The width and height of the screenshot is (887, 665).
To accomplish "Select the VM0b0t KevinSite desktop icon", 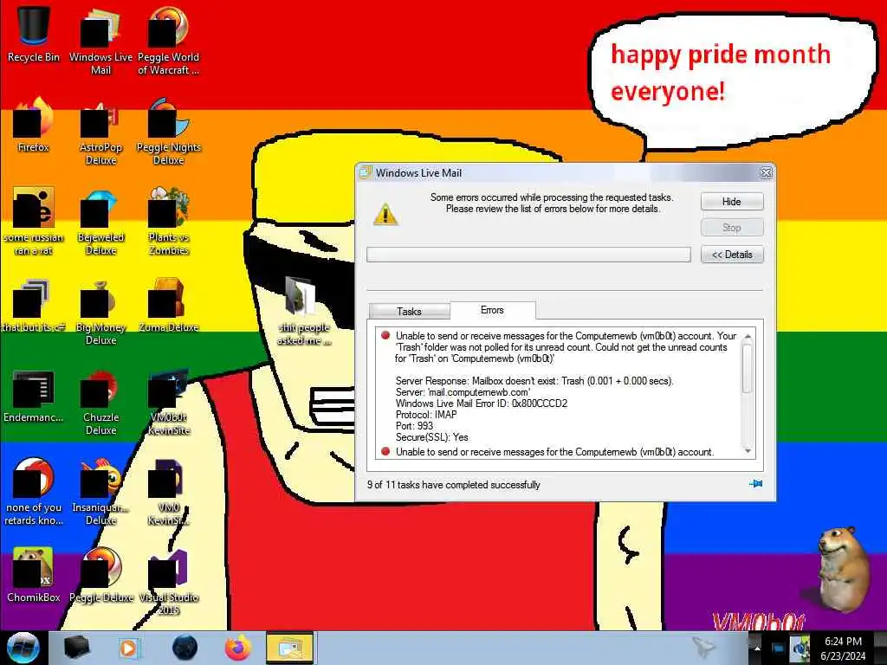I will 168,402.
